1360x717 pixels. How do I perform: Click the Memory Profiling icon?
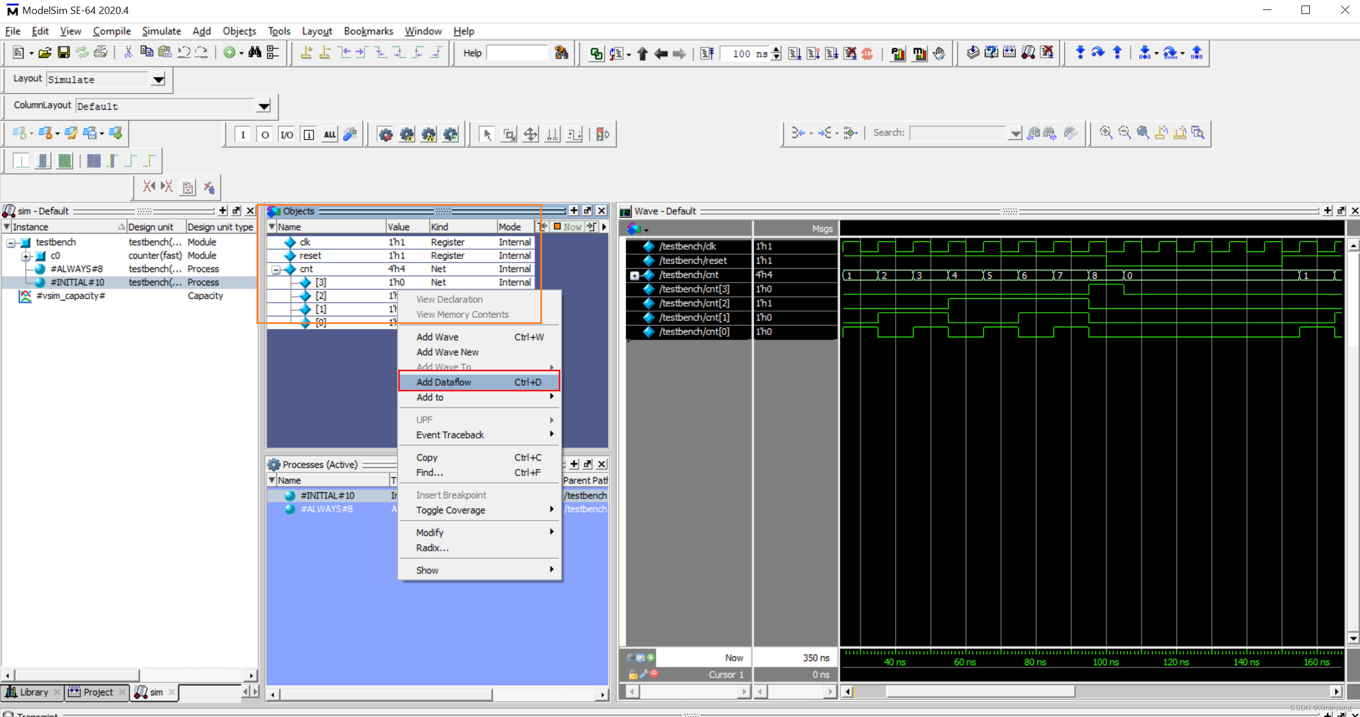coord(919,54)
